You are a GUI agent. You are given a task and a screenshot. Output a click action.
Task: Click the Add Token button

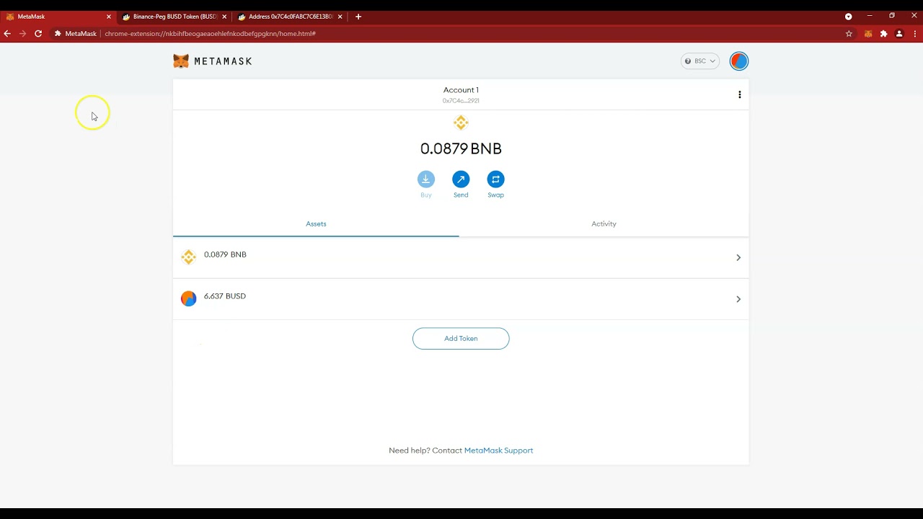click(461, 338)
